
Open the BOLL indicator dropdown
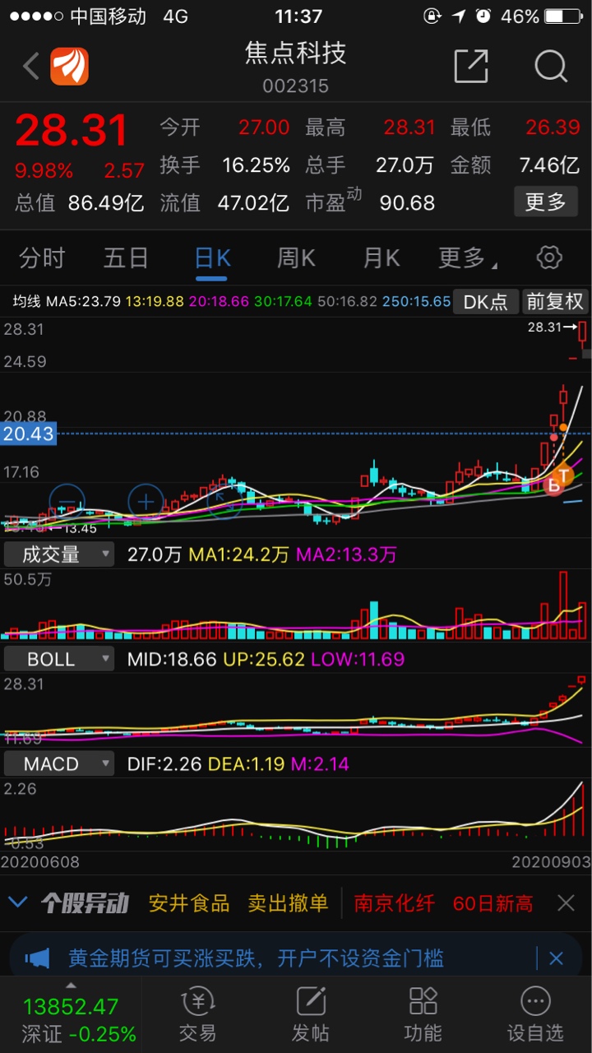(58, 659)
